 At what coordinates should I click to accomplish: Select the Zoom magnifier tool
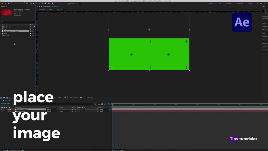point(12,3)
